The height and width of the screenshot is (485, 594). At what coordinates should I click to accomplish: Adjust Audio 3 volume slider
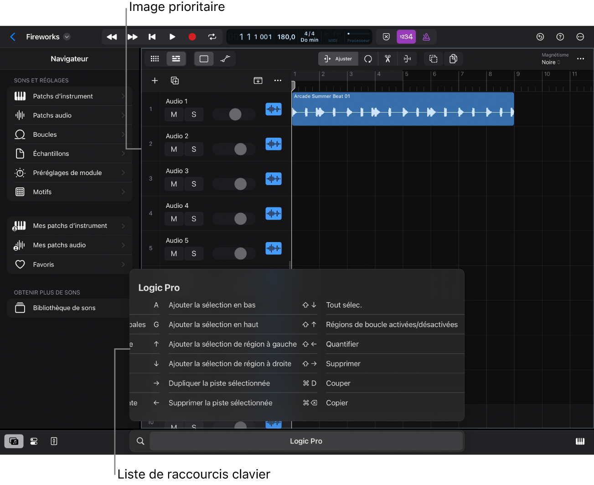pyautogui.click(x=234, y=184)
